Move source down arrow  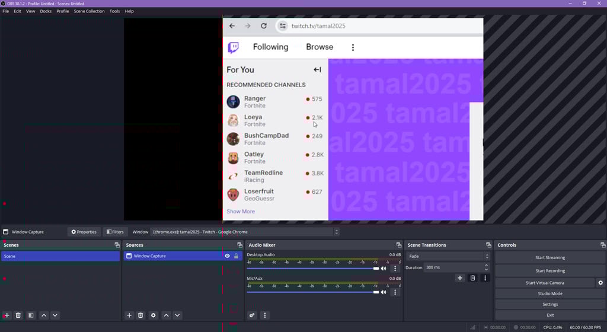click(x=177, y=315)
